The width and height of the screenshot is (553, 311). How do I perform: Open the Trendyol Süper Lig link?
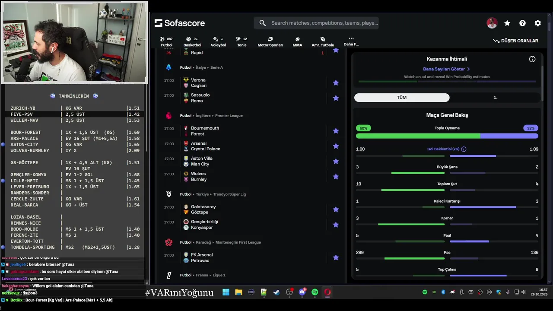[x=229, y=194]
